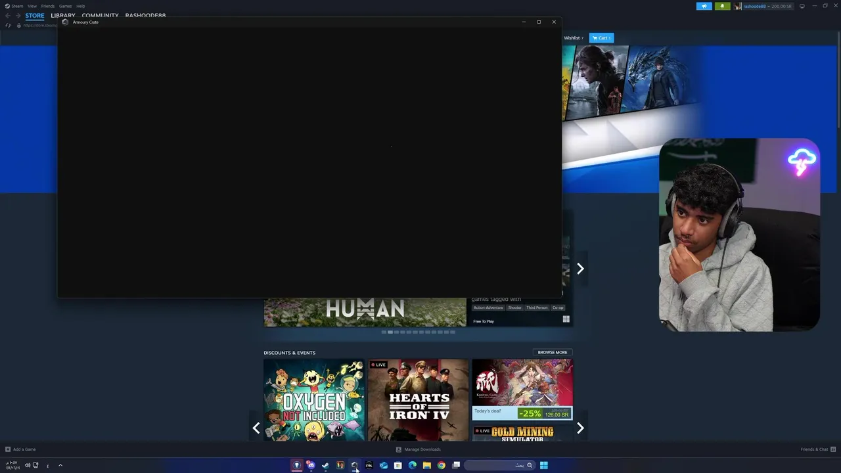Close the Armoury Crate window

tap(554, 22)
